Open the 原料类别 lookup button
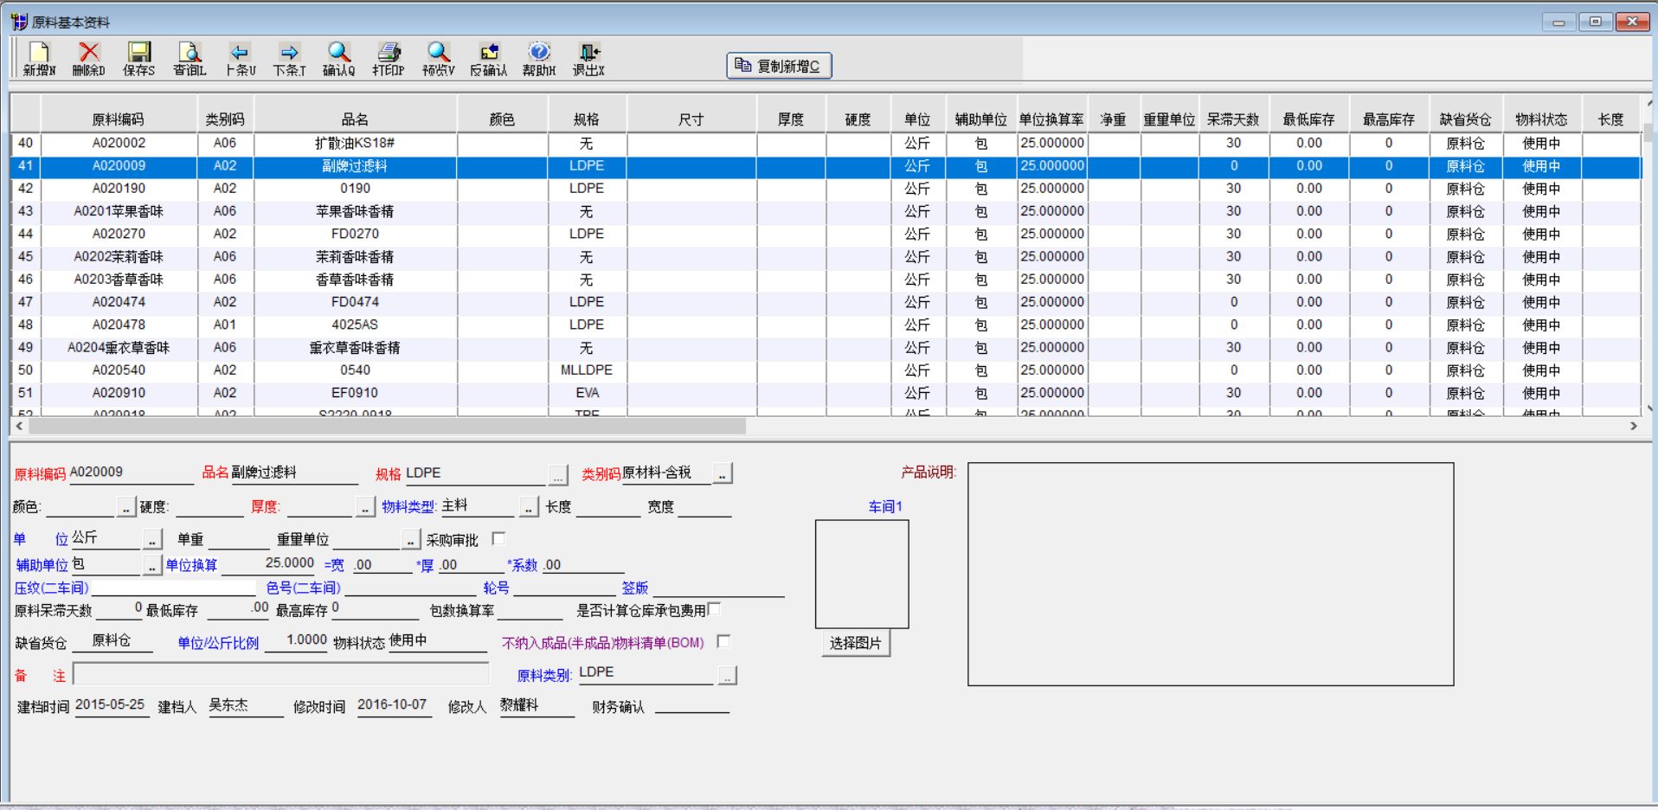The image size is (1658, 810). click(727, 676)
